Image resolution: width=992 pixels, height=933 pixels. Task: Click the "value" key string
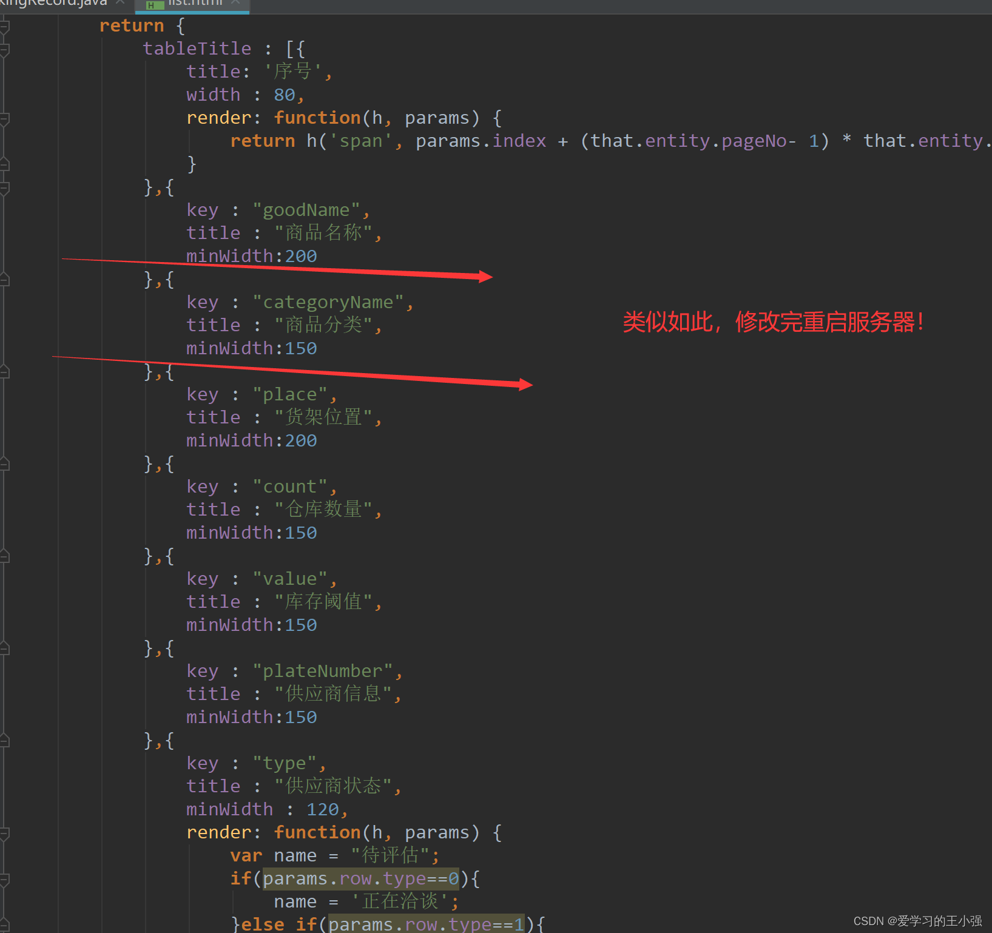tap(290, 579)
